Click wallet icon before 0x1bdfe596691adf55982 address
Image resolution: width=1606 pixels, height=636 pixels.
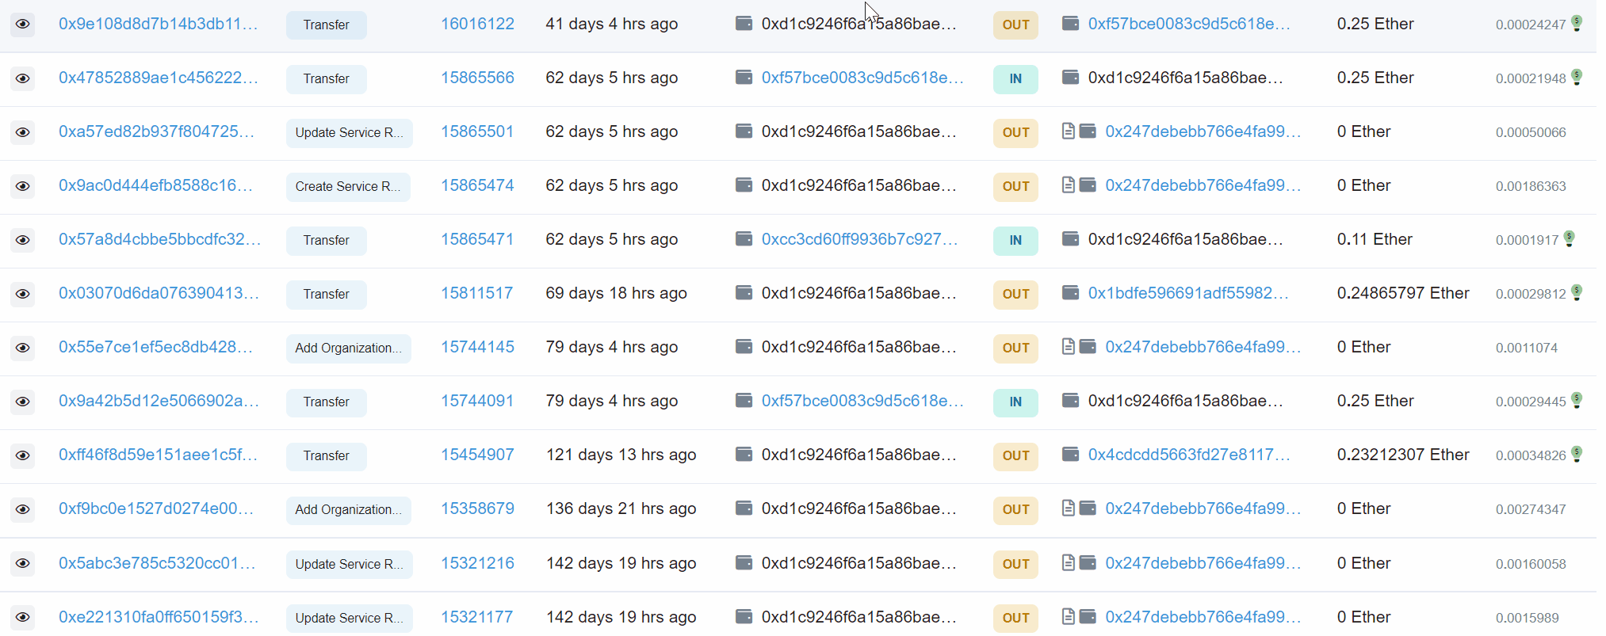(1070, 292)
